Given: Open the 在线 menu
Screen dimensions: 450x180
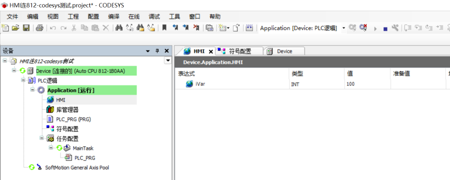Looking at the screenshot, I should click(134, 17).
